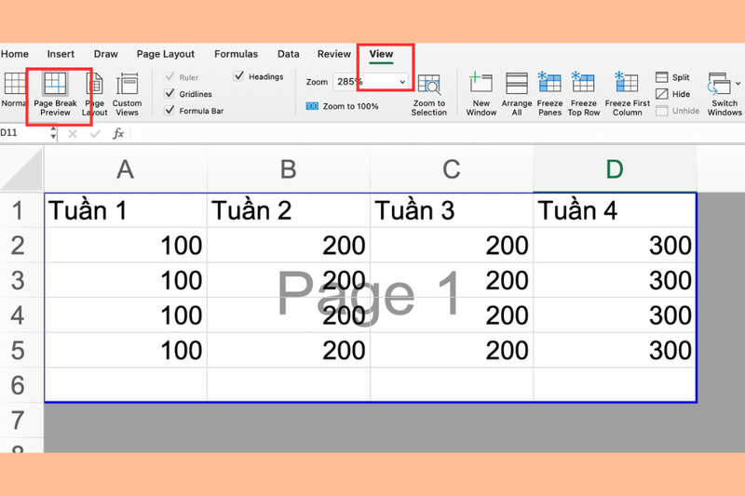745x496 pixels.
Task: Select column A header
Action: click(x=126, y=169)
